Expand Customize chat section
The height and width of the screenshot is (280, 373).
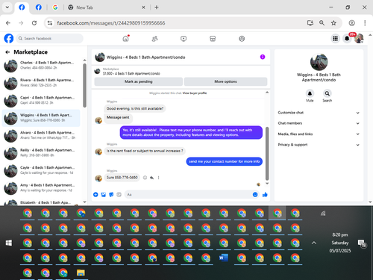click(319, 113)
